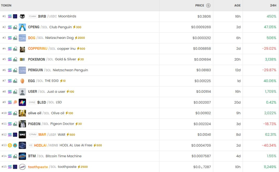Click the lightning boost 2000 badge on DOG
This screenshot has height=172, width=279.
pos(80,38)
